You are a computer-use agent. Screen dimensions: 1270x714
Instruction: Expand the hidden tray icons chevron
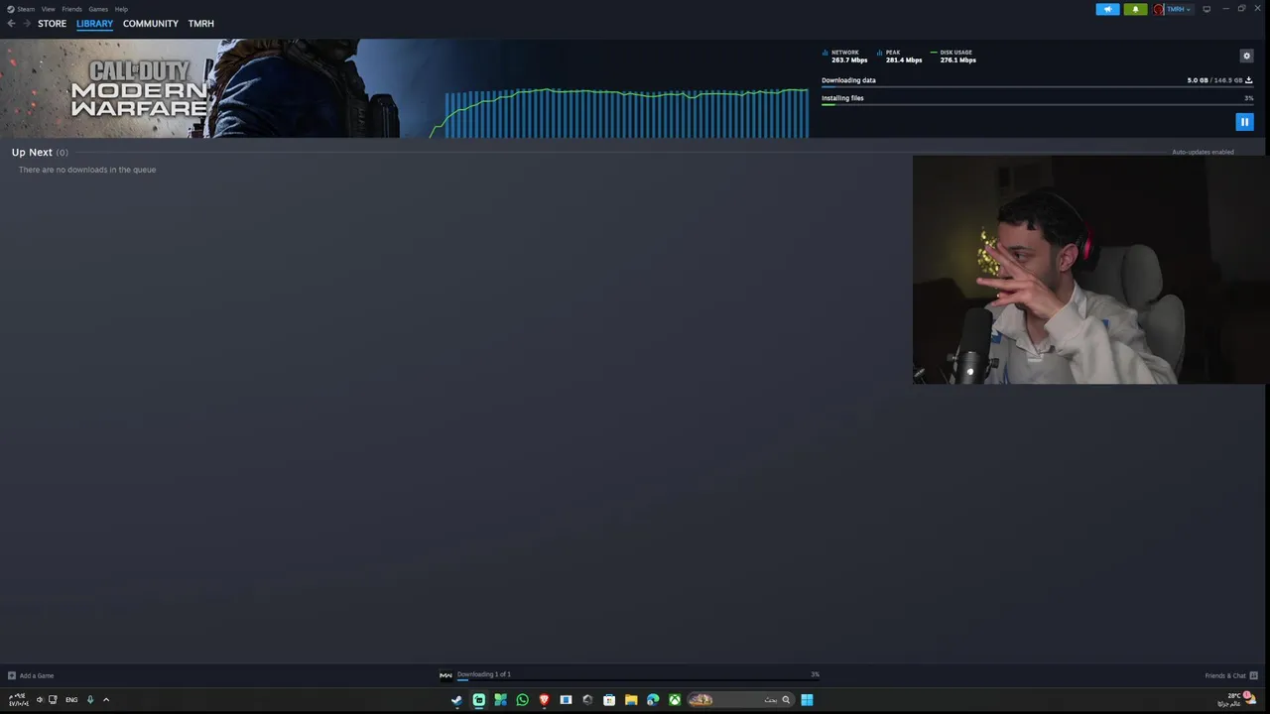pos(106,700)
